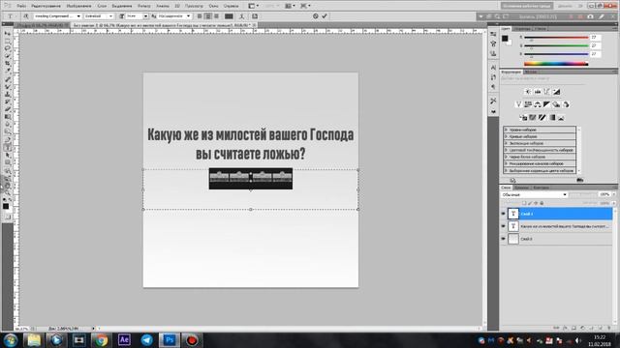Screen dimensions: 620x348
Task: Toggle text orientation in options bar
Action: click(26, 16)
